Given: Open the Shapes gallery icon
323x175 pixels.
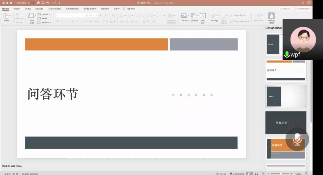Looking at the screenshot, I should tap(194, 16).
